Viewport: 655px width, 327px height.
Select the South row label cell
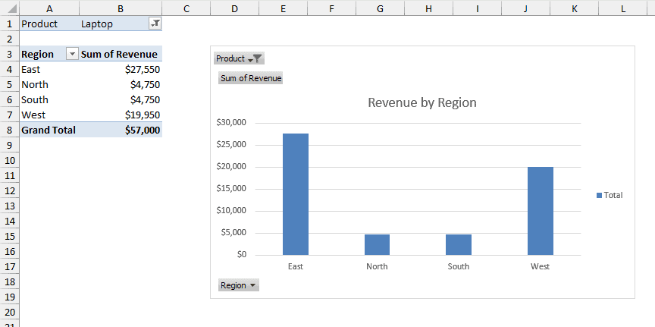coord(49,99)
